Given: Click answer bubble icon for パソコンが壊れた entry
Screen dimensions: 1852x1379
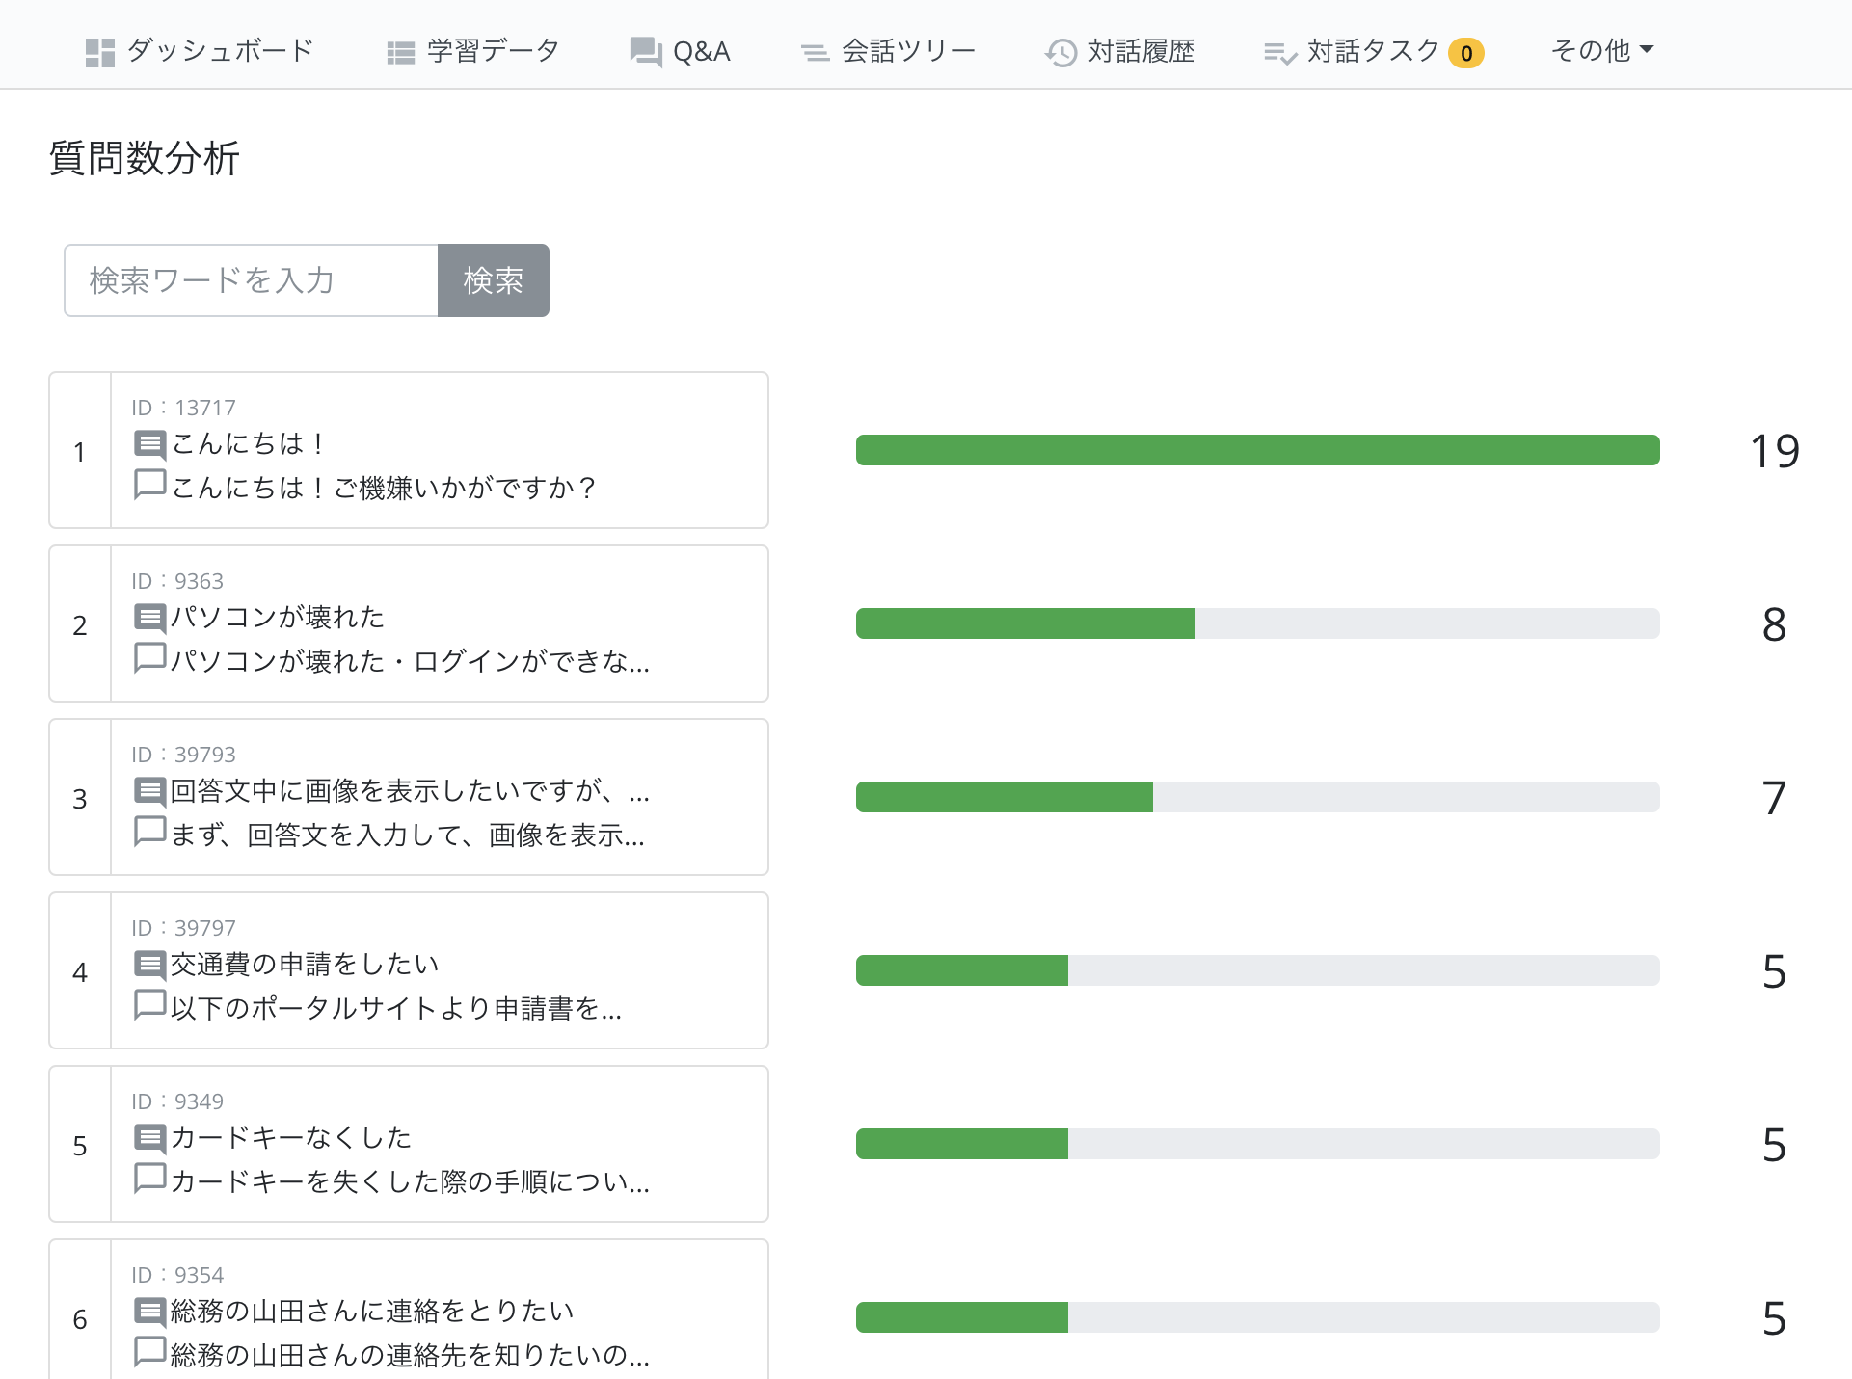Looking at the screenshot, I should tap(149, 658).
